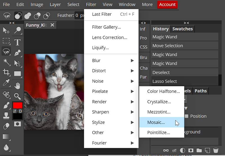Collapse the right panel with top arrows

point(187,22)
